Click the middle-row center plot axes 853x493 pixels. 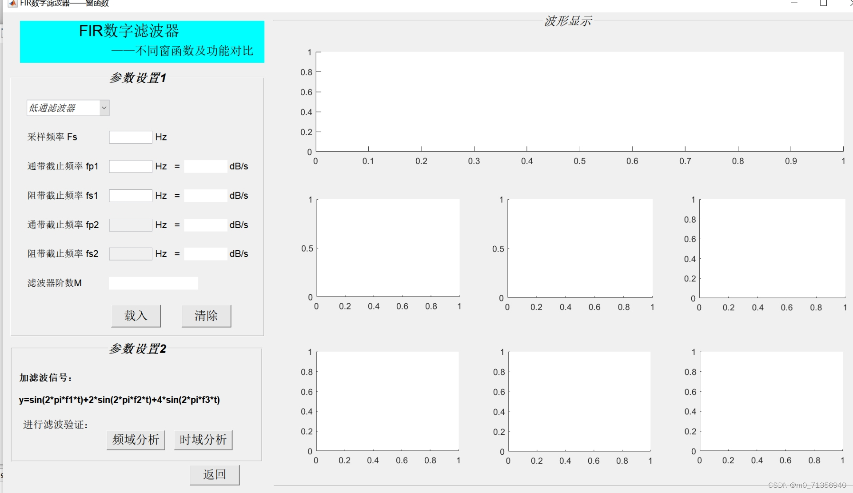click(x=580, y=248)
